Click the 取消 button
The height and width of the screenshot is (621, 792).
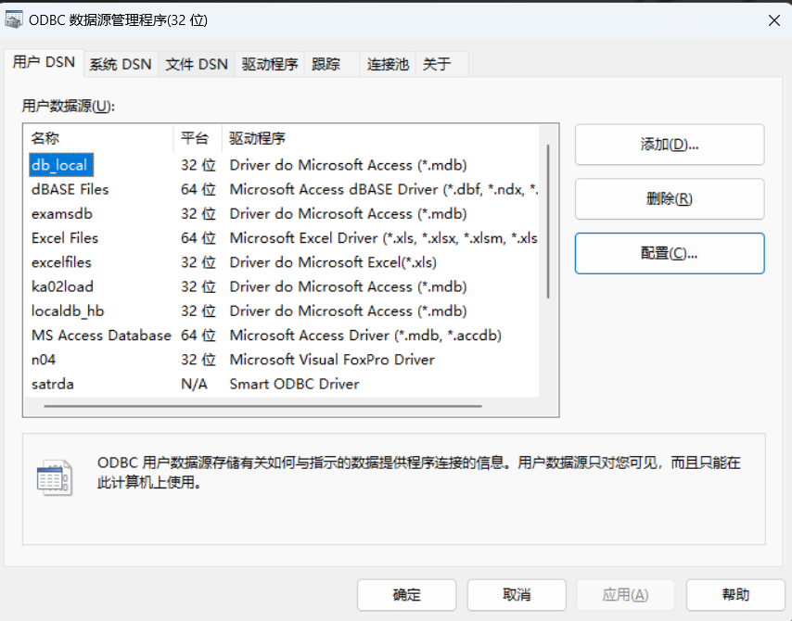coord(517,595)
